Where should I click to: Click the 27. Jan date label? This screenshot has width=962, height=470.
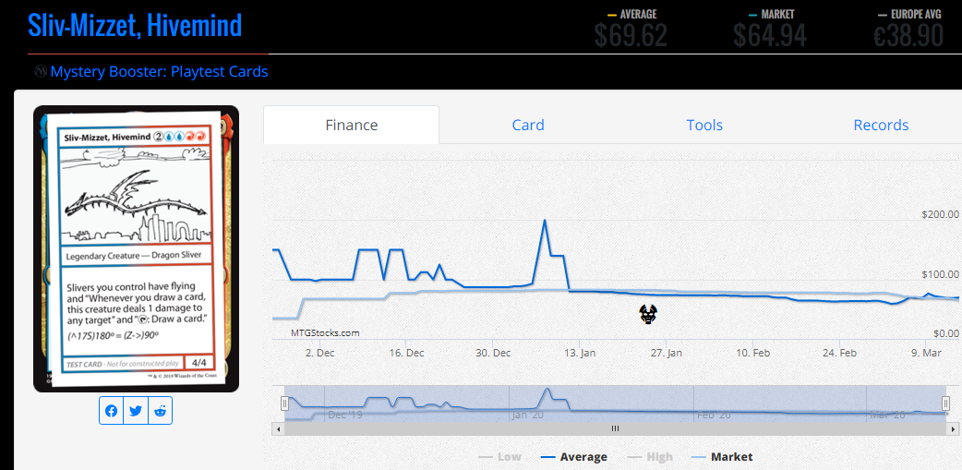point(667,353)
